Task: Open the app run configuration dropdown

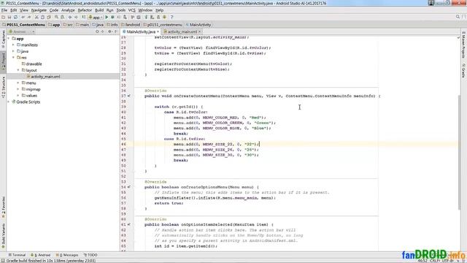Action: coord(96,18)
